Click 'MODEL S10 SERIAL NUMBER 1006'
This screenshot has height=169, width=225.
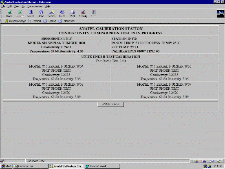point(56,84)
